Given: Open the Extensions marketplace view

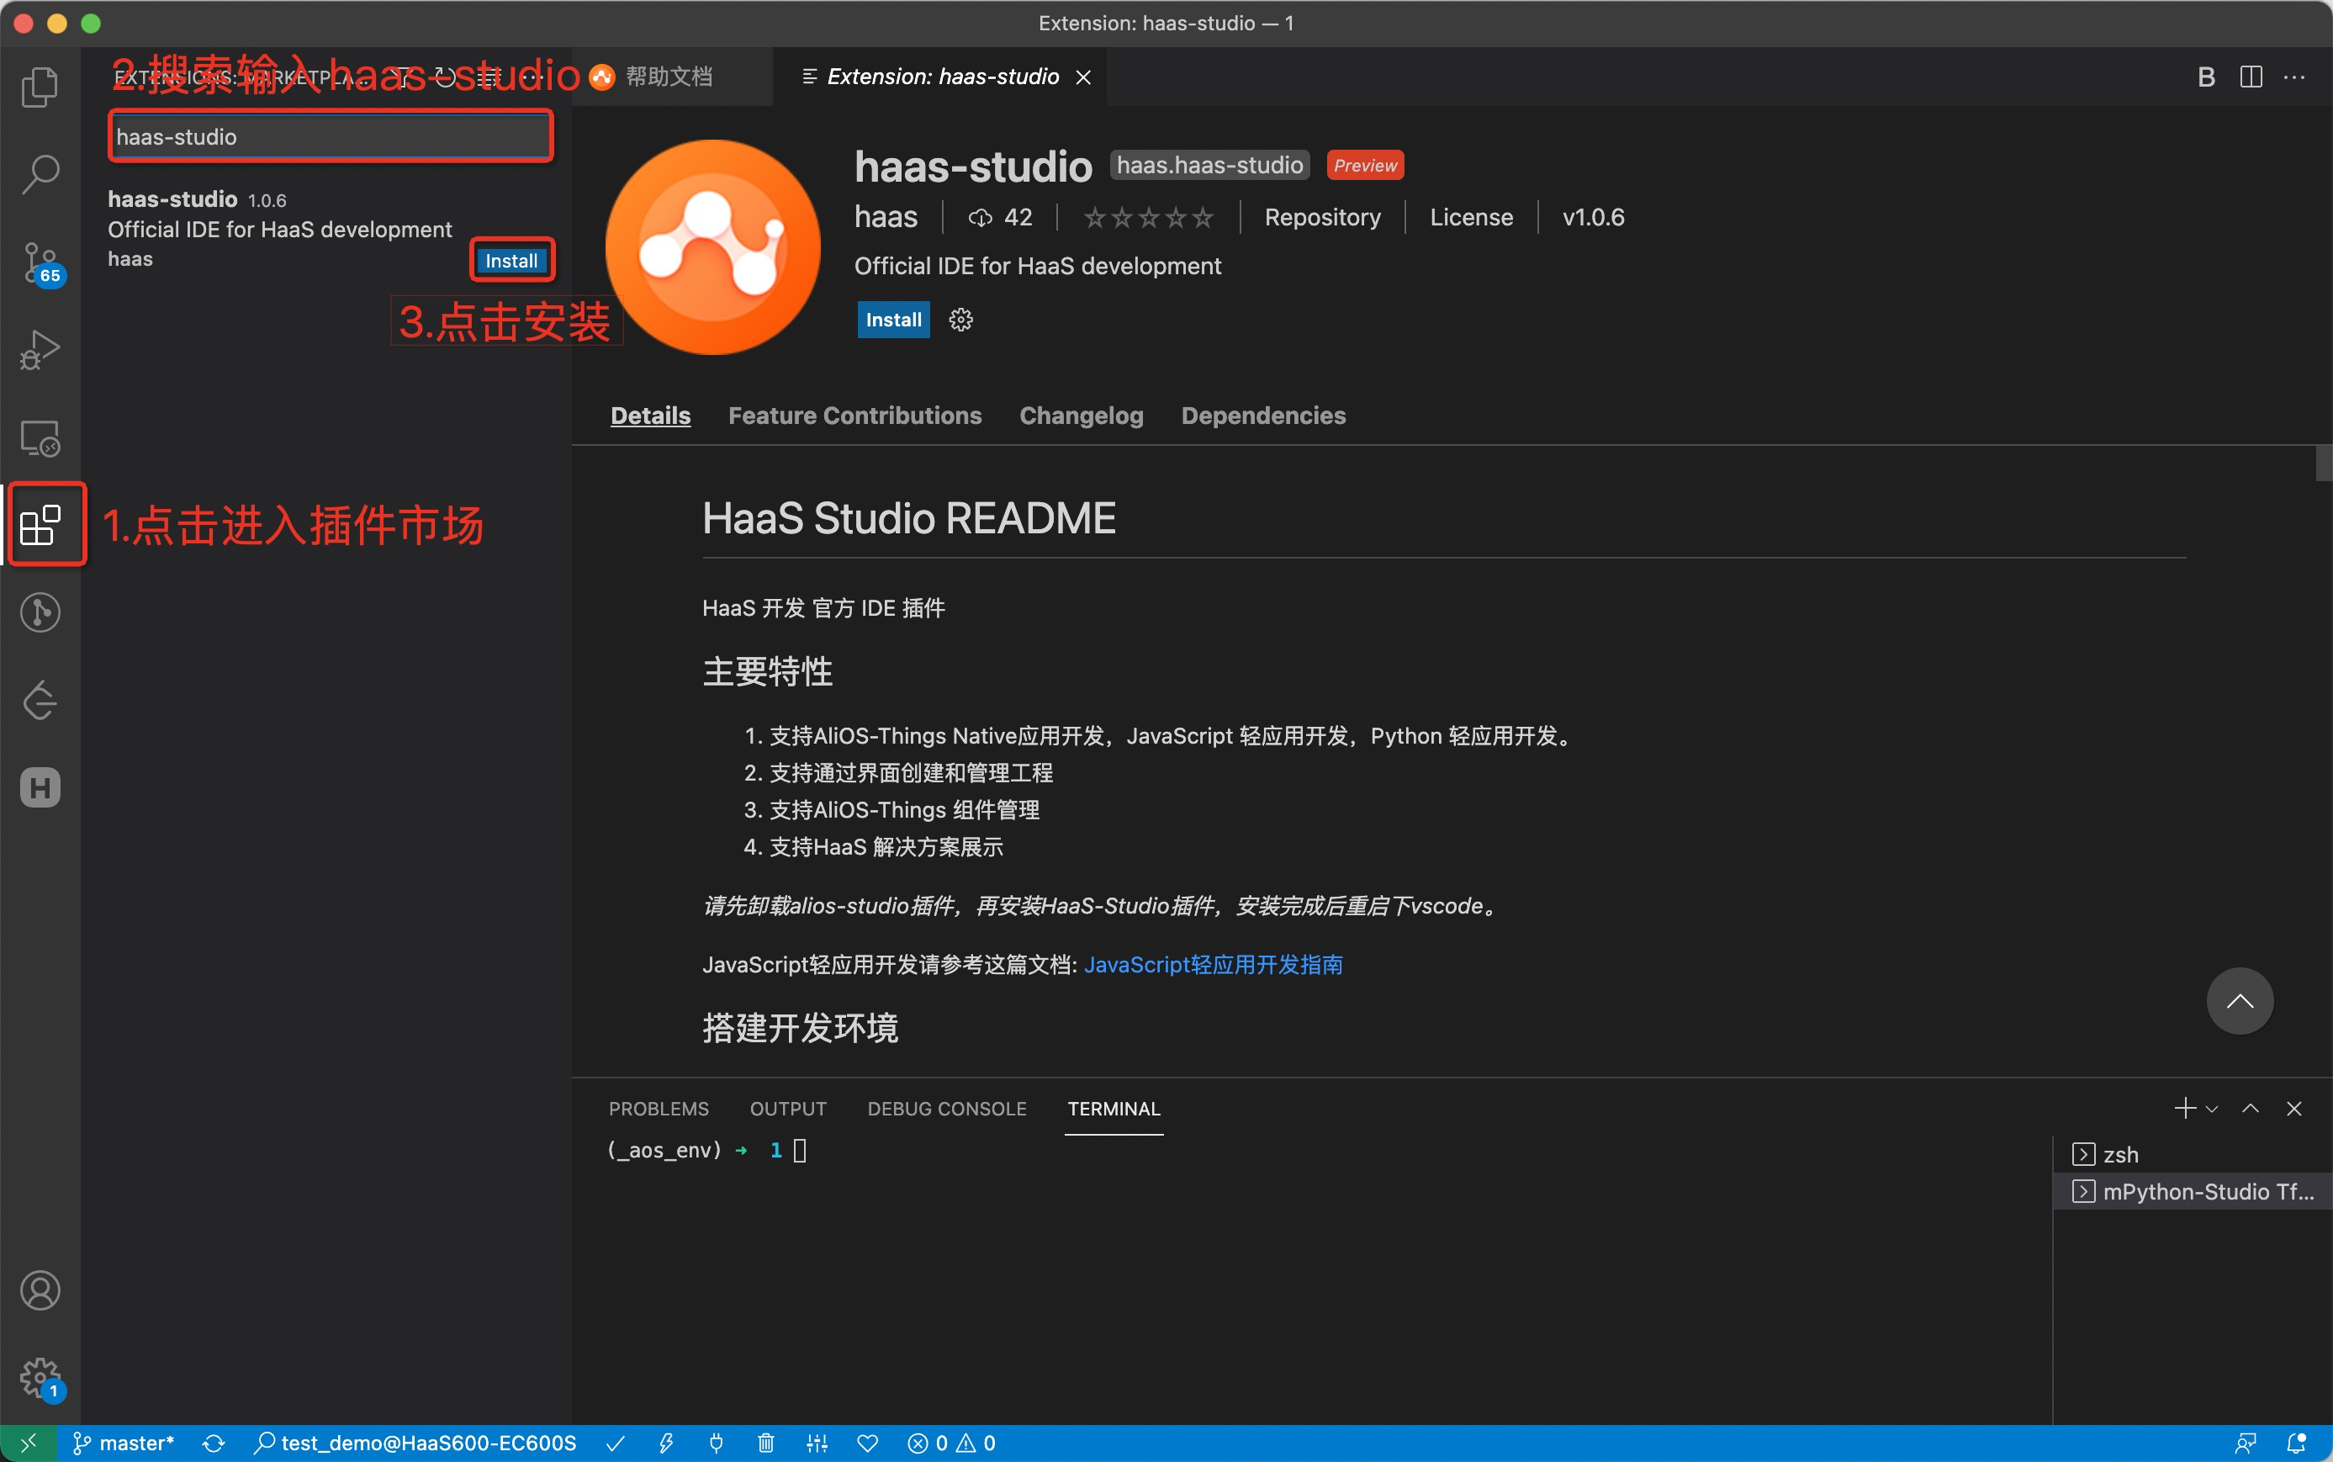Looking at the screenshot, I should pos(40,525).
